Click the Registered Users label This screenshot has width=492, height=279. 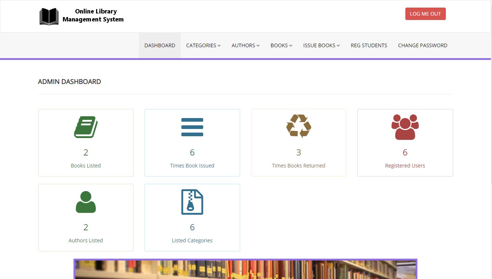[405, 166]
